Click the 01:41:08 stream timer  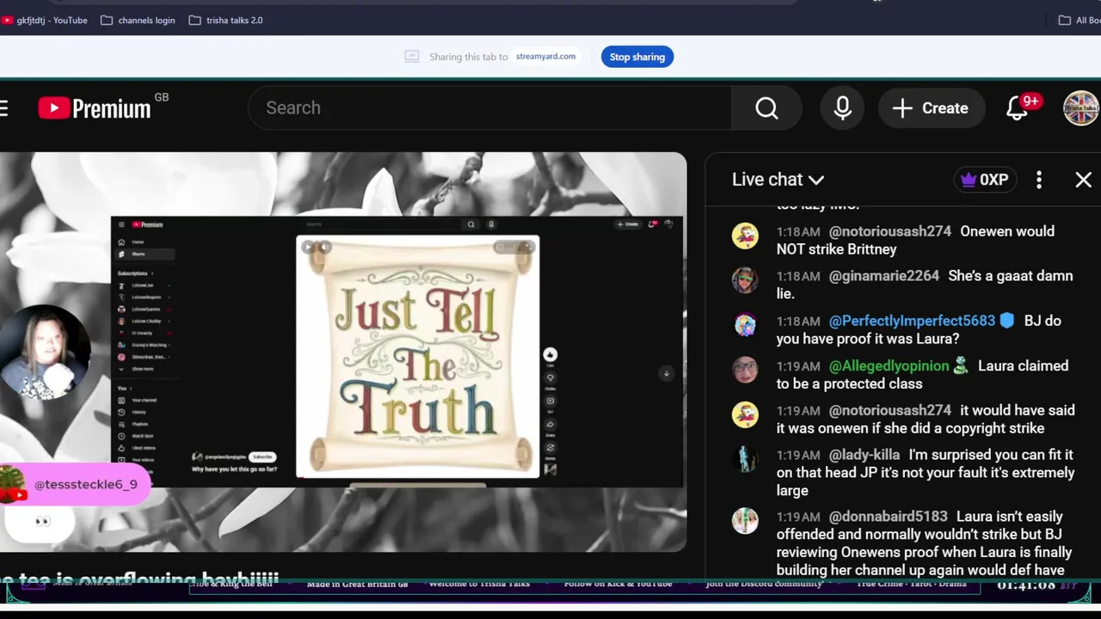[1026, 585]
